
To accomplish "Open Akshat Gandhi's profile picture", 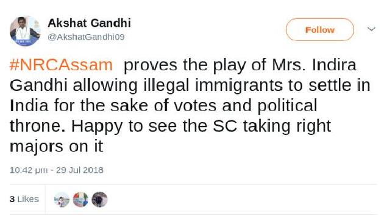I will (x=25, y=31).
